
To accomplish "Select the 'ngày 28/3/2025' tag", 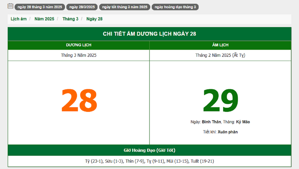I will (82, 7).
